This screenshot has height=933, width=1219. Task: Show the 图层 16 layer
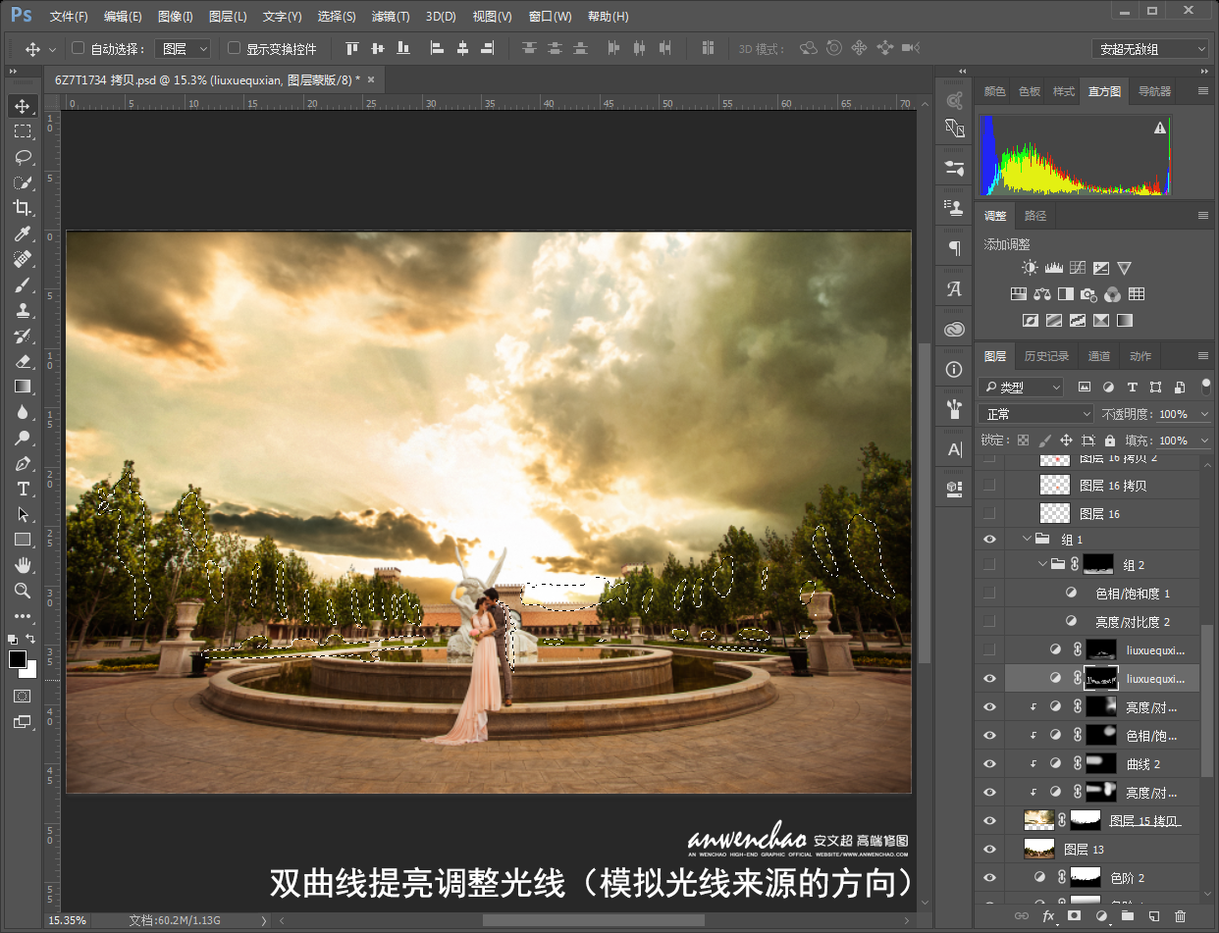tap(989, 513)
